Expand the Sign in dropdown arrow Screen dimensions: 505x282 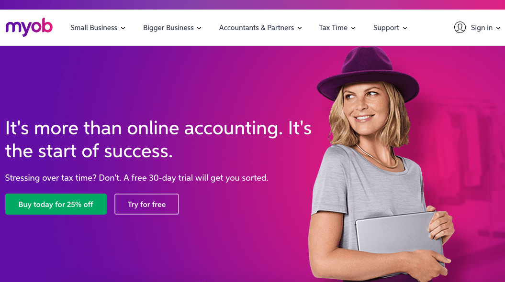tap(498, 28)
